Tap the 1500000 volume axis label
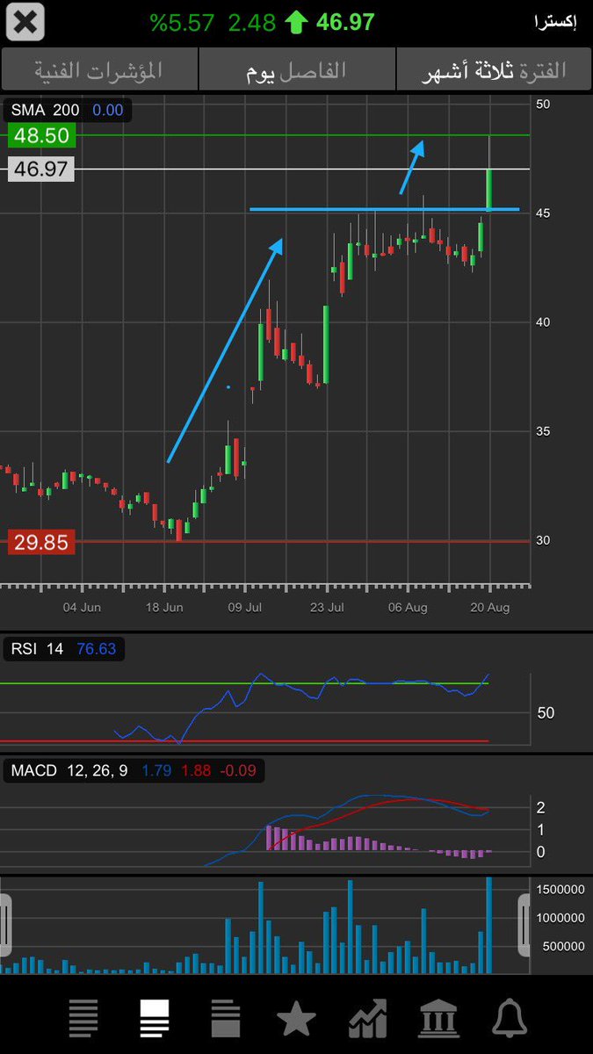593x1054 pixels. 560,890
